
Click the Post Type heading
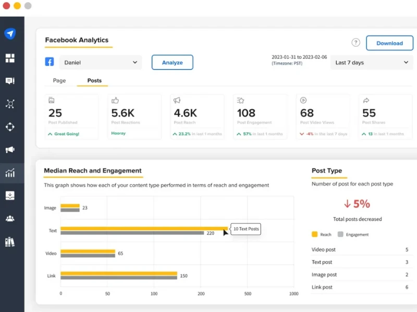327,171
